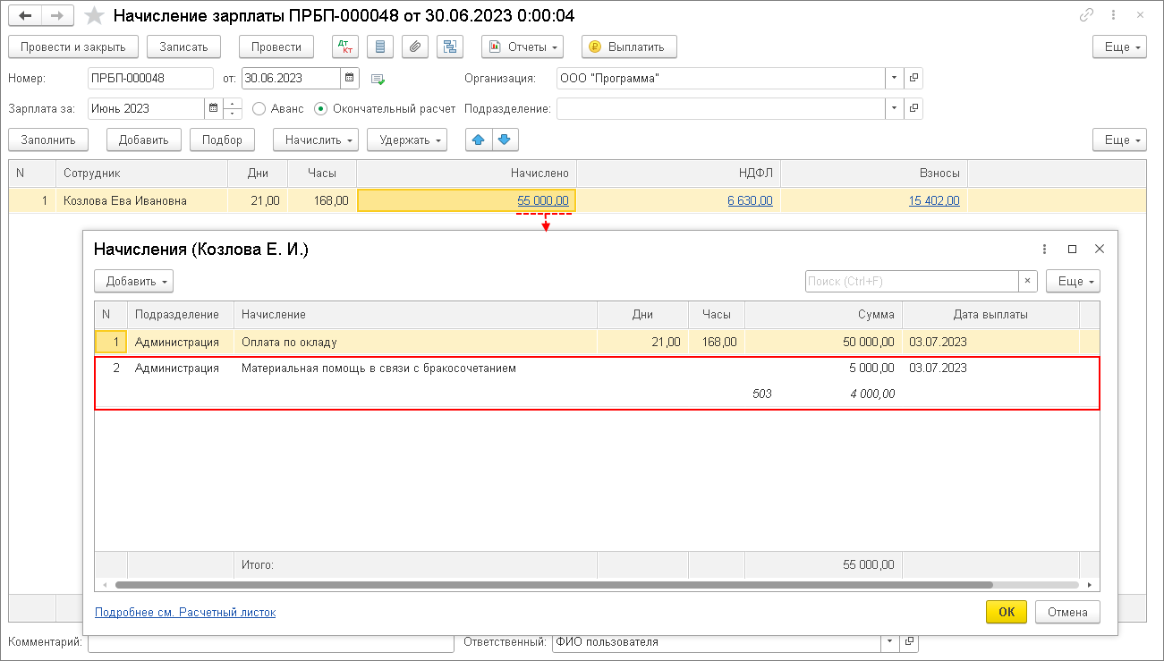Click the Сумма column header
The image size is (1164, 661).
pyautogui.click(x=823, y=314)
